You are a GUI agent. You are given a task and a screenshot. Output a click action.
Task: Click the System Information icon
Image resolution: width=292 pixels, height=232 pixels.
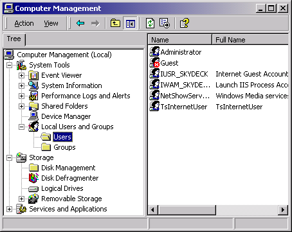33,85
